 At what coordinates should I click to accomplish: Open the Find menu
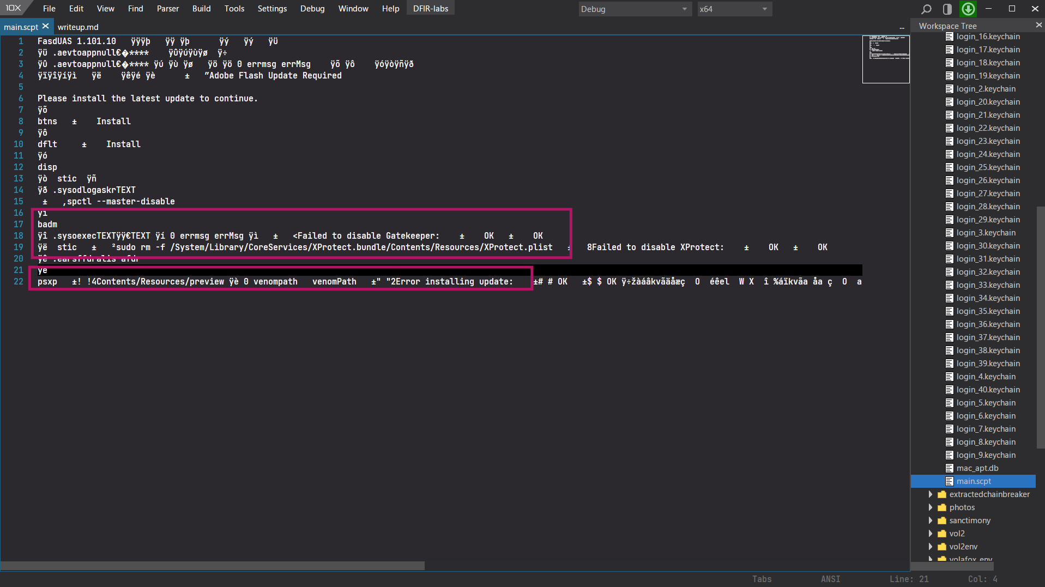(x=135, y=9)
